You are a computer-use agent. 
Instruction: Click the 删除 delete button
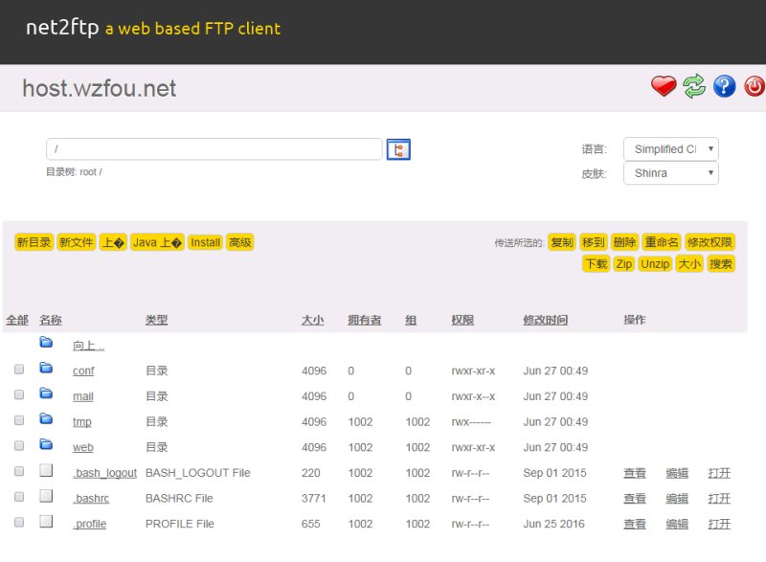[x=624, y=242]
